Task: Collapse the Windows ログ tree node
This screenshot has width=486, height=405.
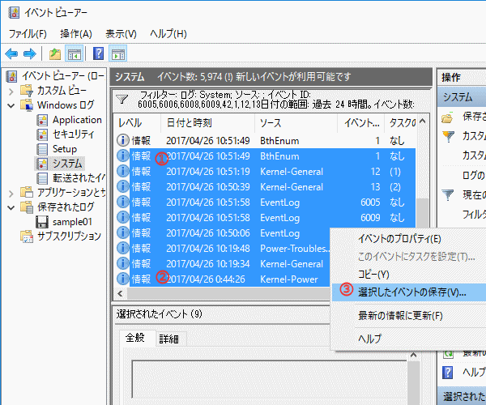Action: point(11,105)
